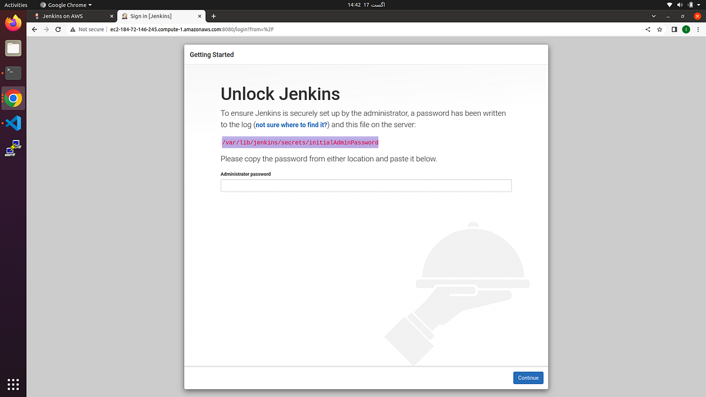Open the Activities overview
Screen dimensions: 706x397
pos(16,5)
